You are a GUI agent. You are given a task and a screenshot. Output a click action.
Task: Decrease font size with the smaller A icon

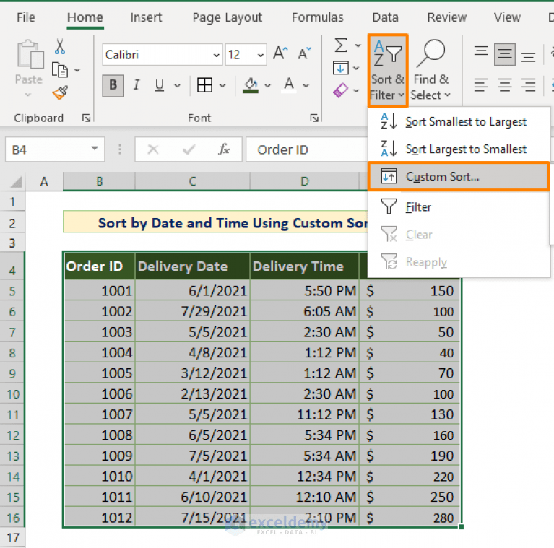pos(304,53)
